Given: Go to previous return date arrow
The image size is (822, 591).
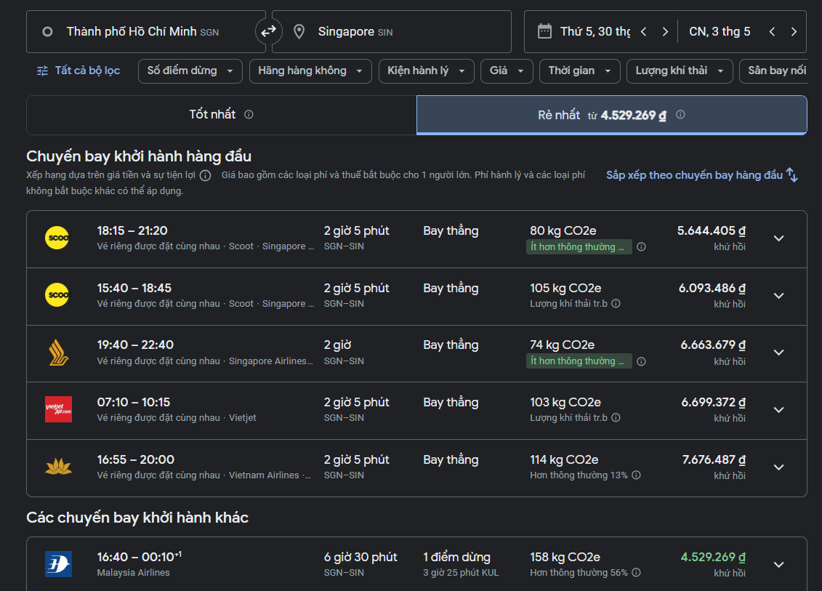Looking at the screenshot, I should click(x=772, y=32).
